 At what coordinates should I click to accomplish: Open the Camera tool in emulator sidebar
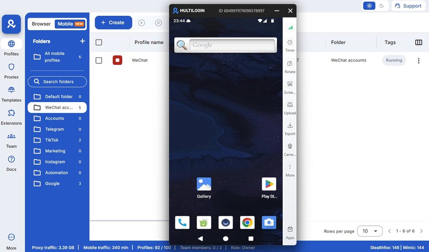tap(290, 146)
